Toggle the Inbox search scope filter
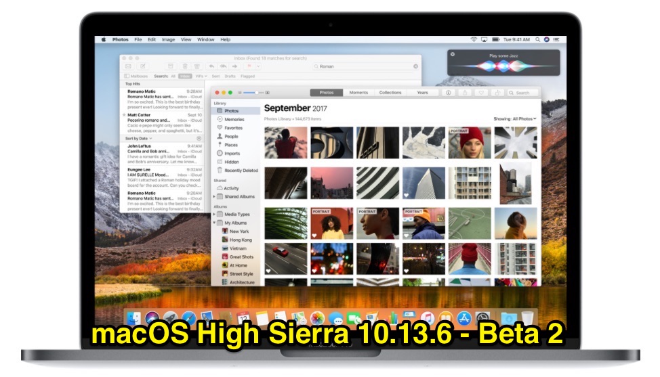The height and width of the screenshot is (377, 660). click(x=184, y=76)
